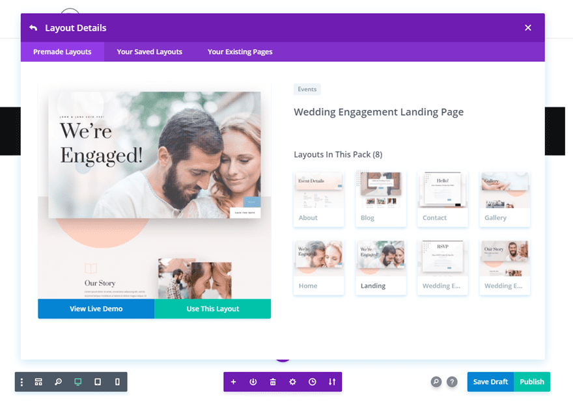Screen dimensions: 573x404
Task: Open the editing history panel
Action: click(x=312, y=382)
